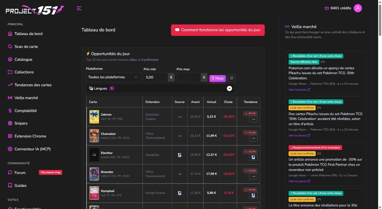Open the CardMarket trend icon for Nymphali
This screenshot has height=209, width=382.
(253, 195)
